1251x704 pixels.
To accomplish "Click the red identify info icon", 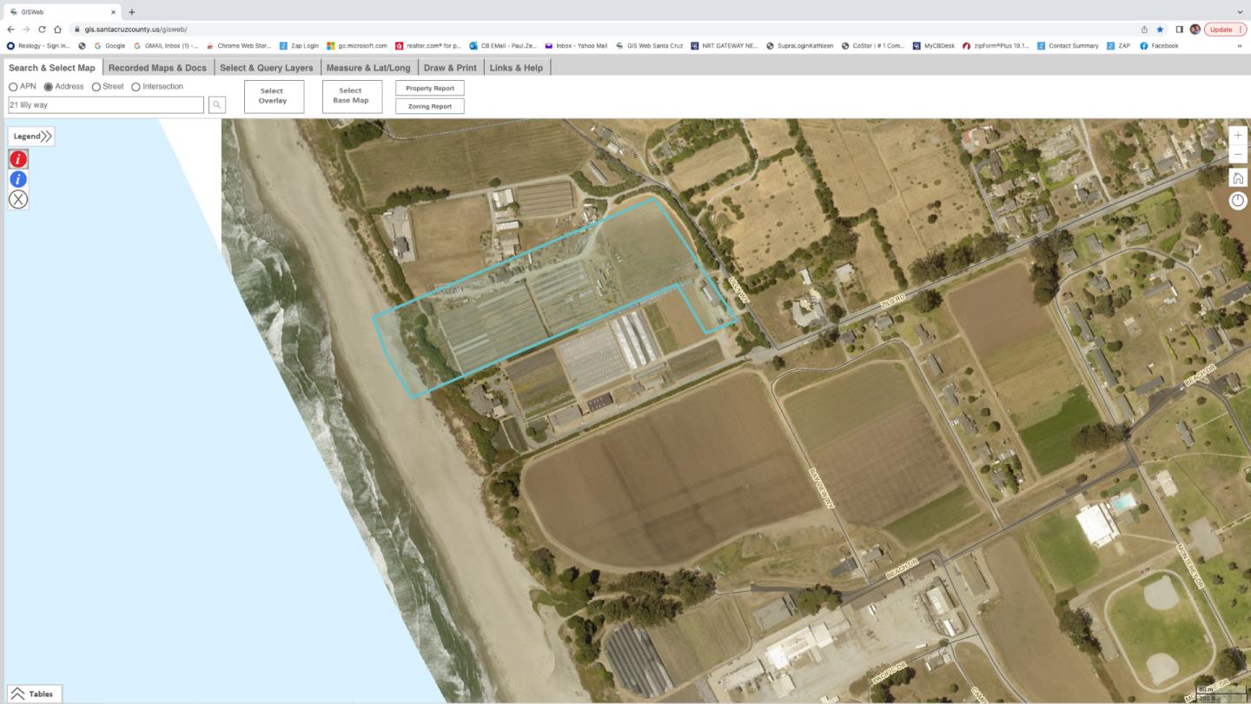I will pyautogui.click(x=18, y=159).
